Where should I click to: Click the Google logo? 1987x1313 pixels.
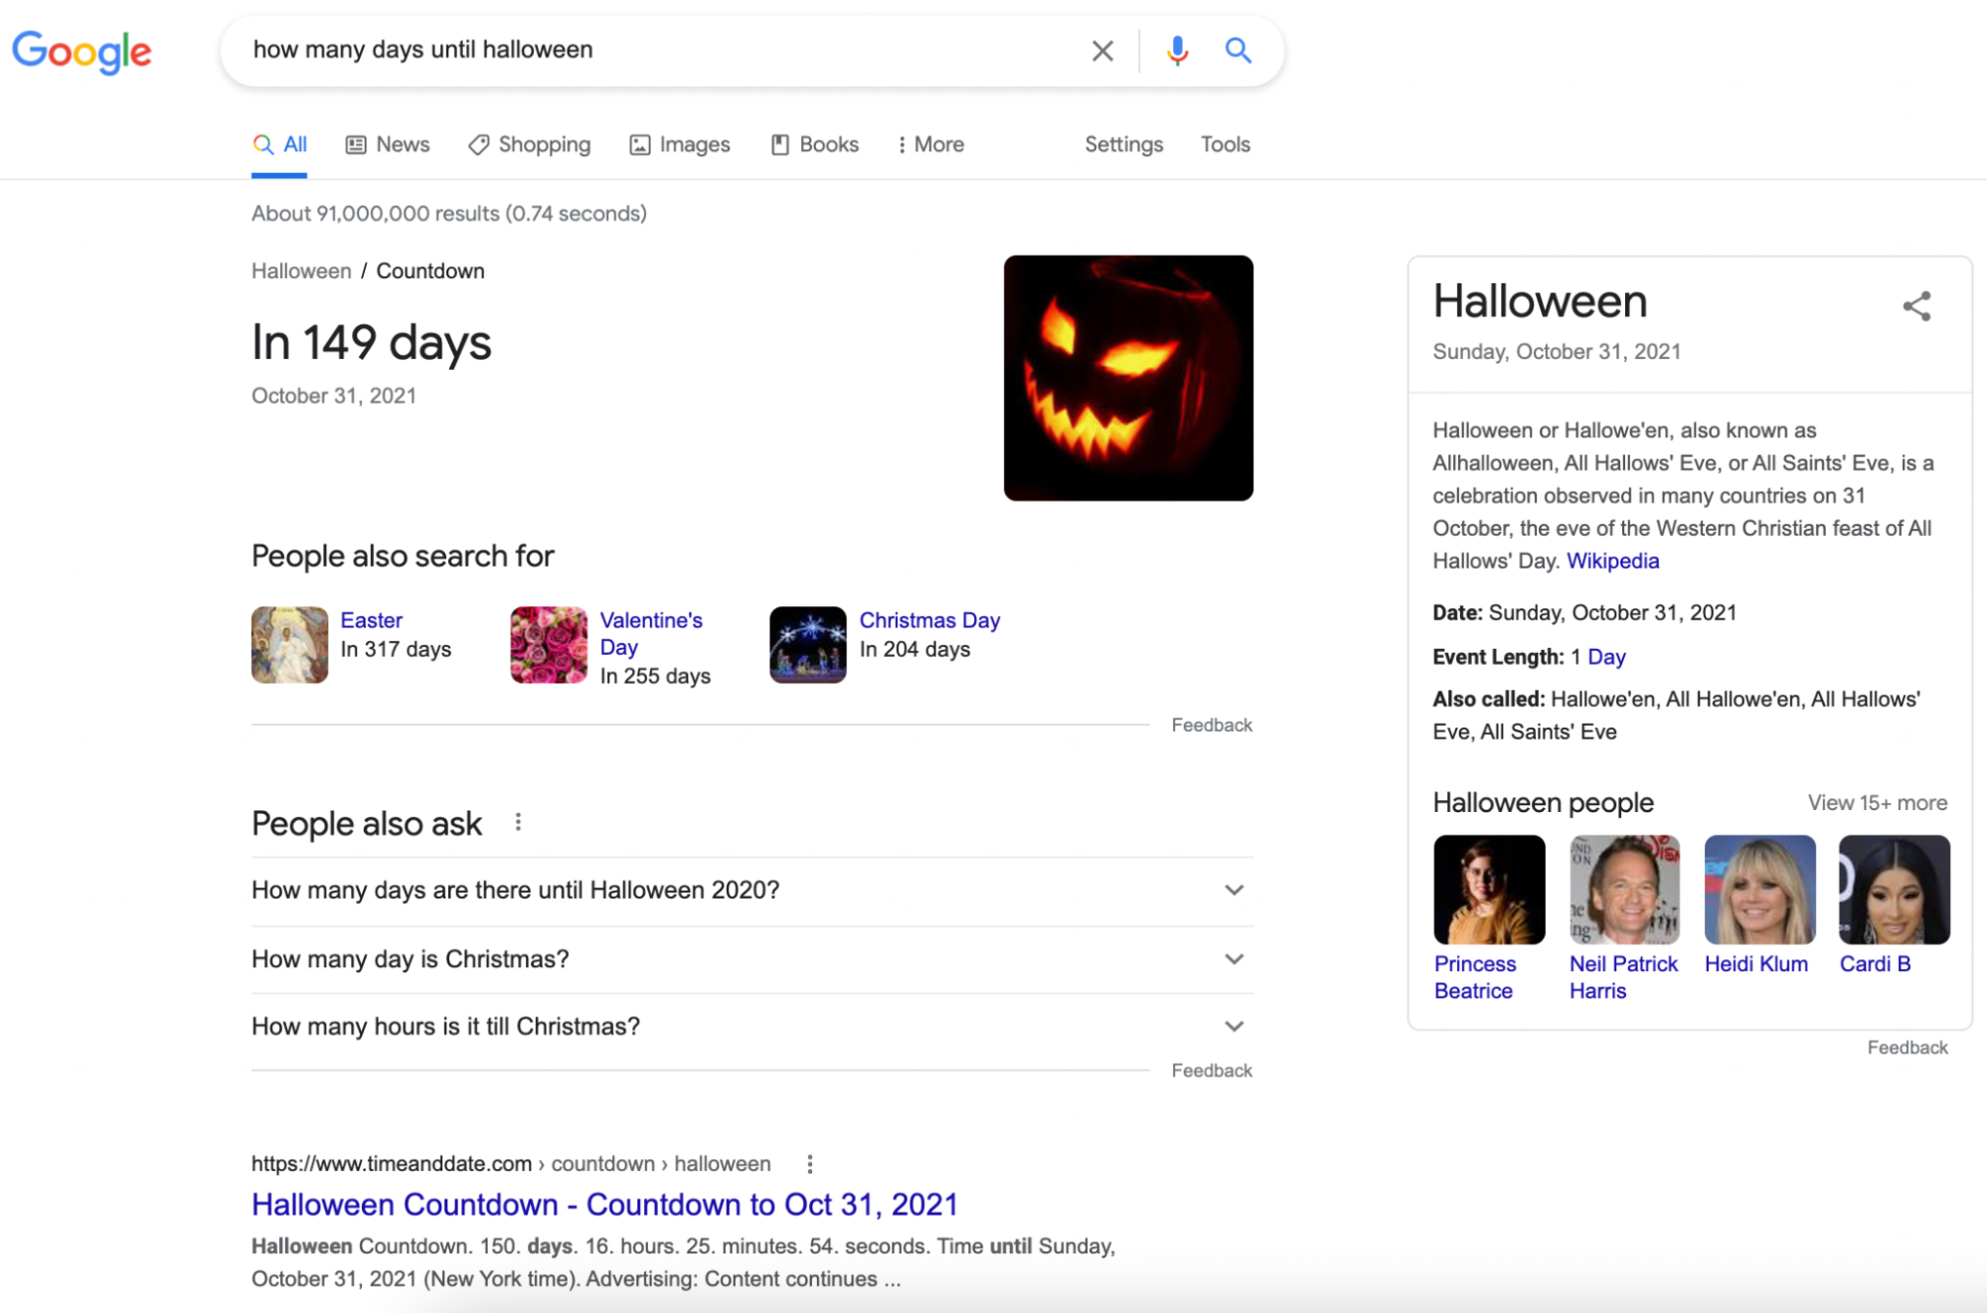tap(82, 51)
